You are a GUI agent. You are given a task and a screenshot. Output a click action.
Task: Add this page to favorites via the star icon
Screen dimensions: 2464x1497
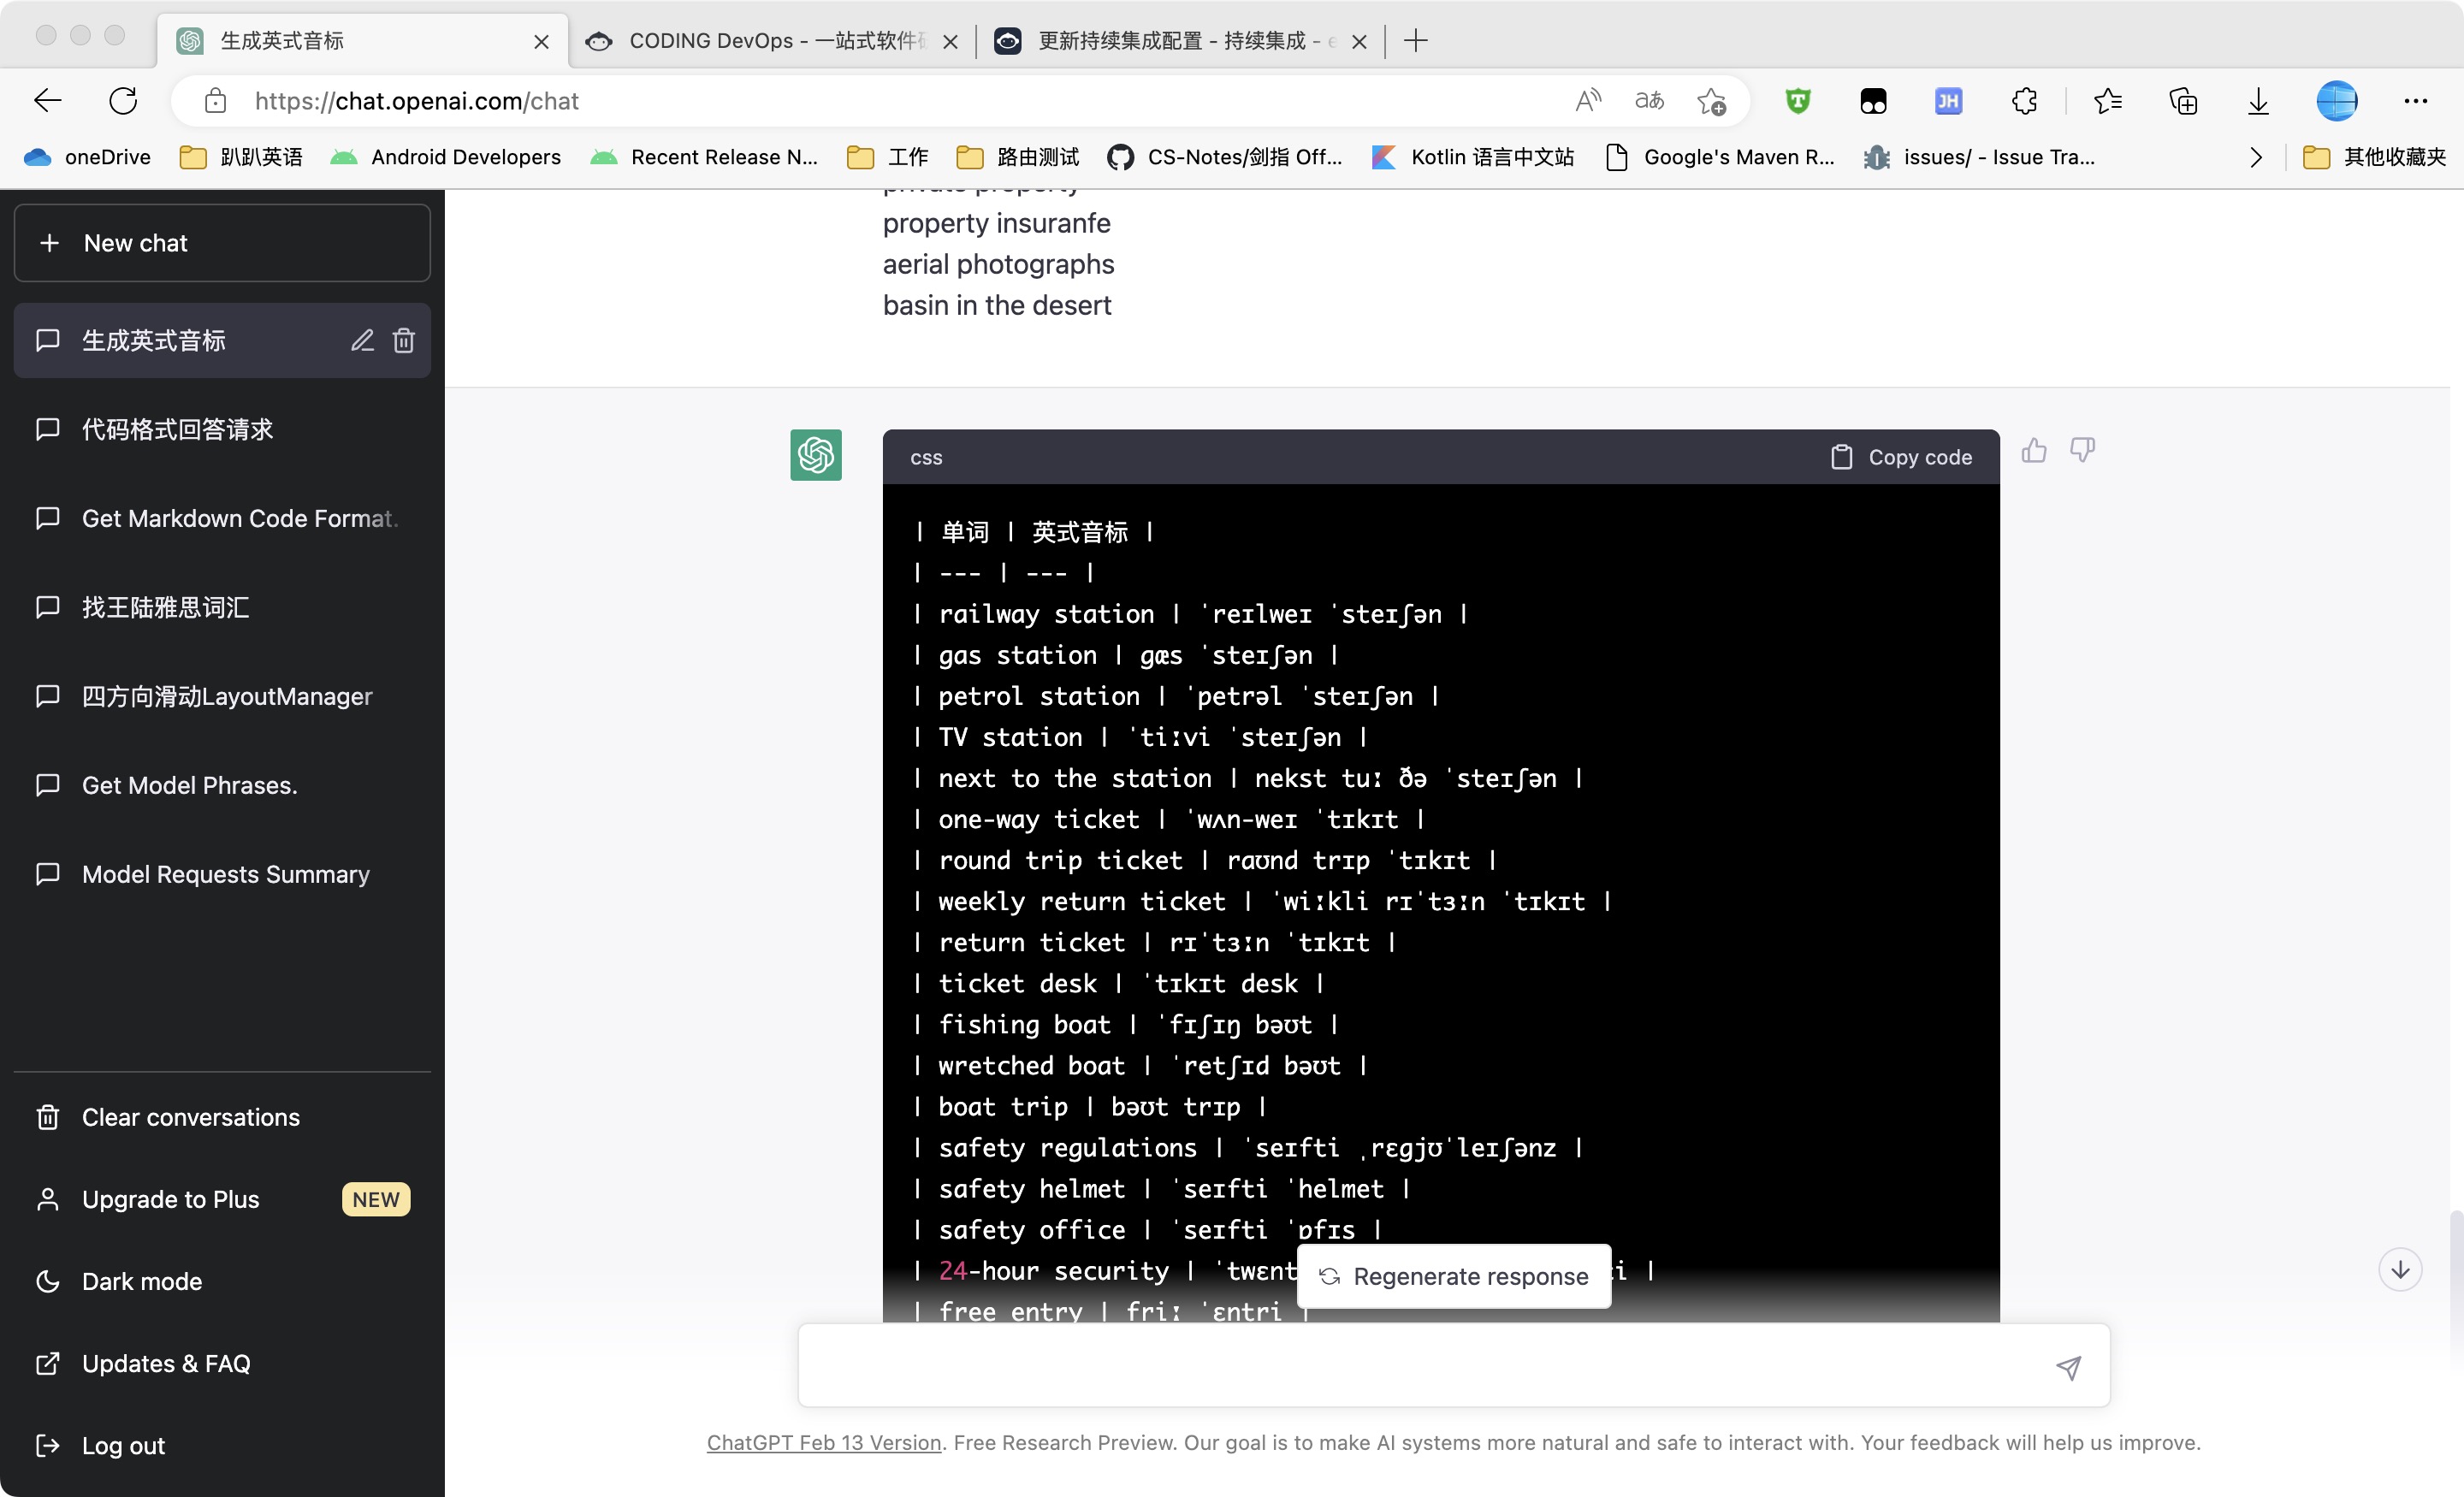pyautogui.click(x=1711, y=101)
